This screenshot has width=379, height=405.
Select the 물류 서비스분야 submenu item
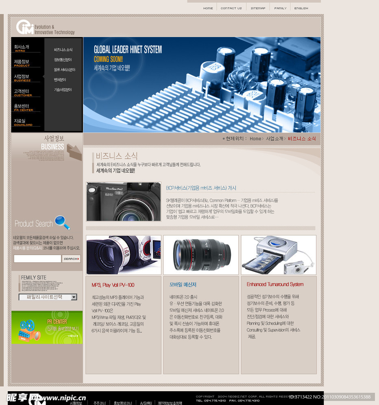[65, 70]
